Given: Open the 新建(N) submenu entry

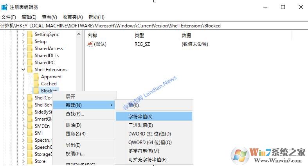Looking at the screenshot, I should coord(84,105).
